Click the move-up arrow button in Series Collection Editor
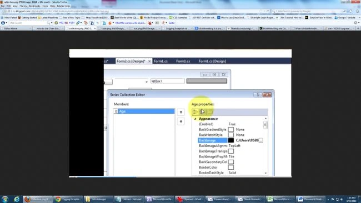The width and height of the screenshot is (361, 203). click(x=181, y=112)
